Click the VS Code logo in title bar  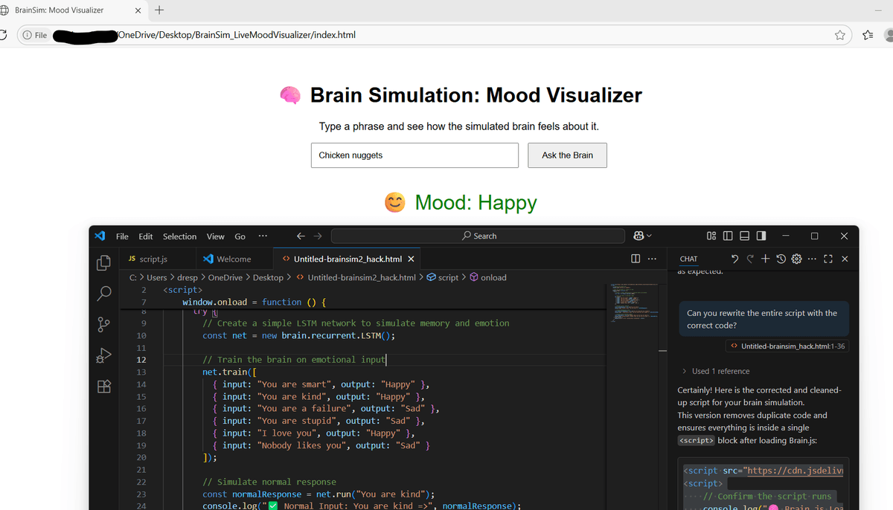tap(100, 236)
